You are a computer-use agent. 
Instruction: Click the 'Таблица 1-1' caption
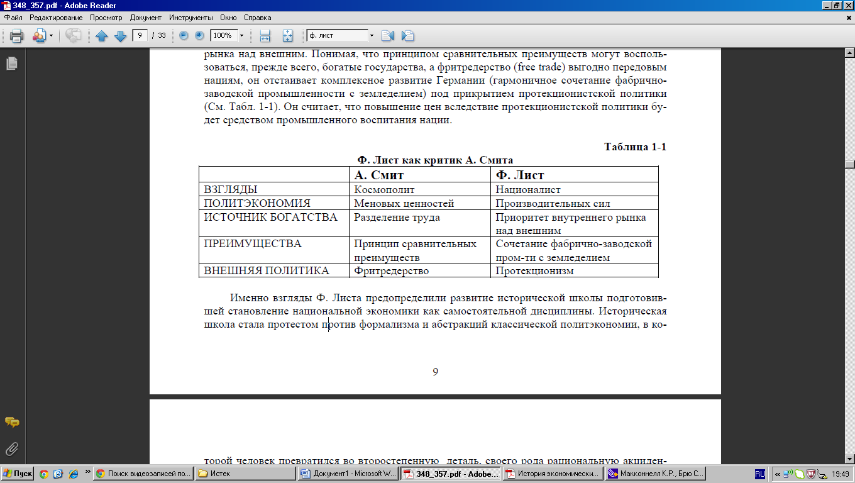[x=635, y=147]
